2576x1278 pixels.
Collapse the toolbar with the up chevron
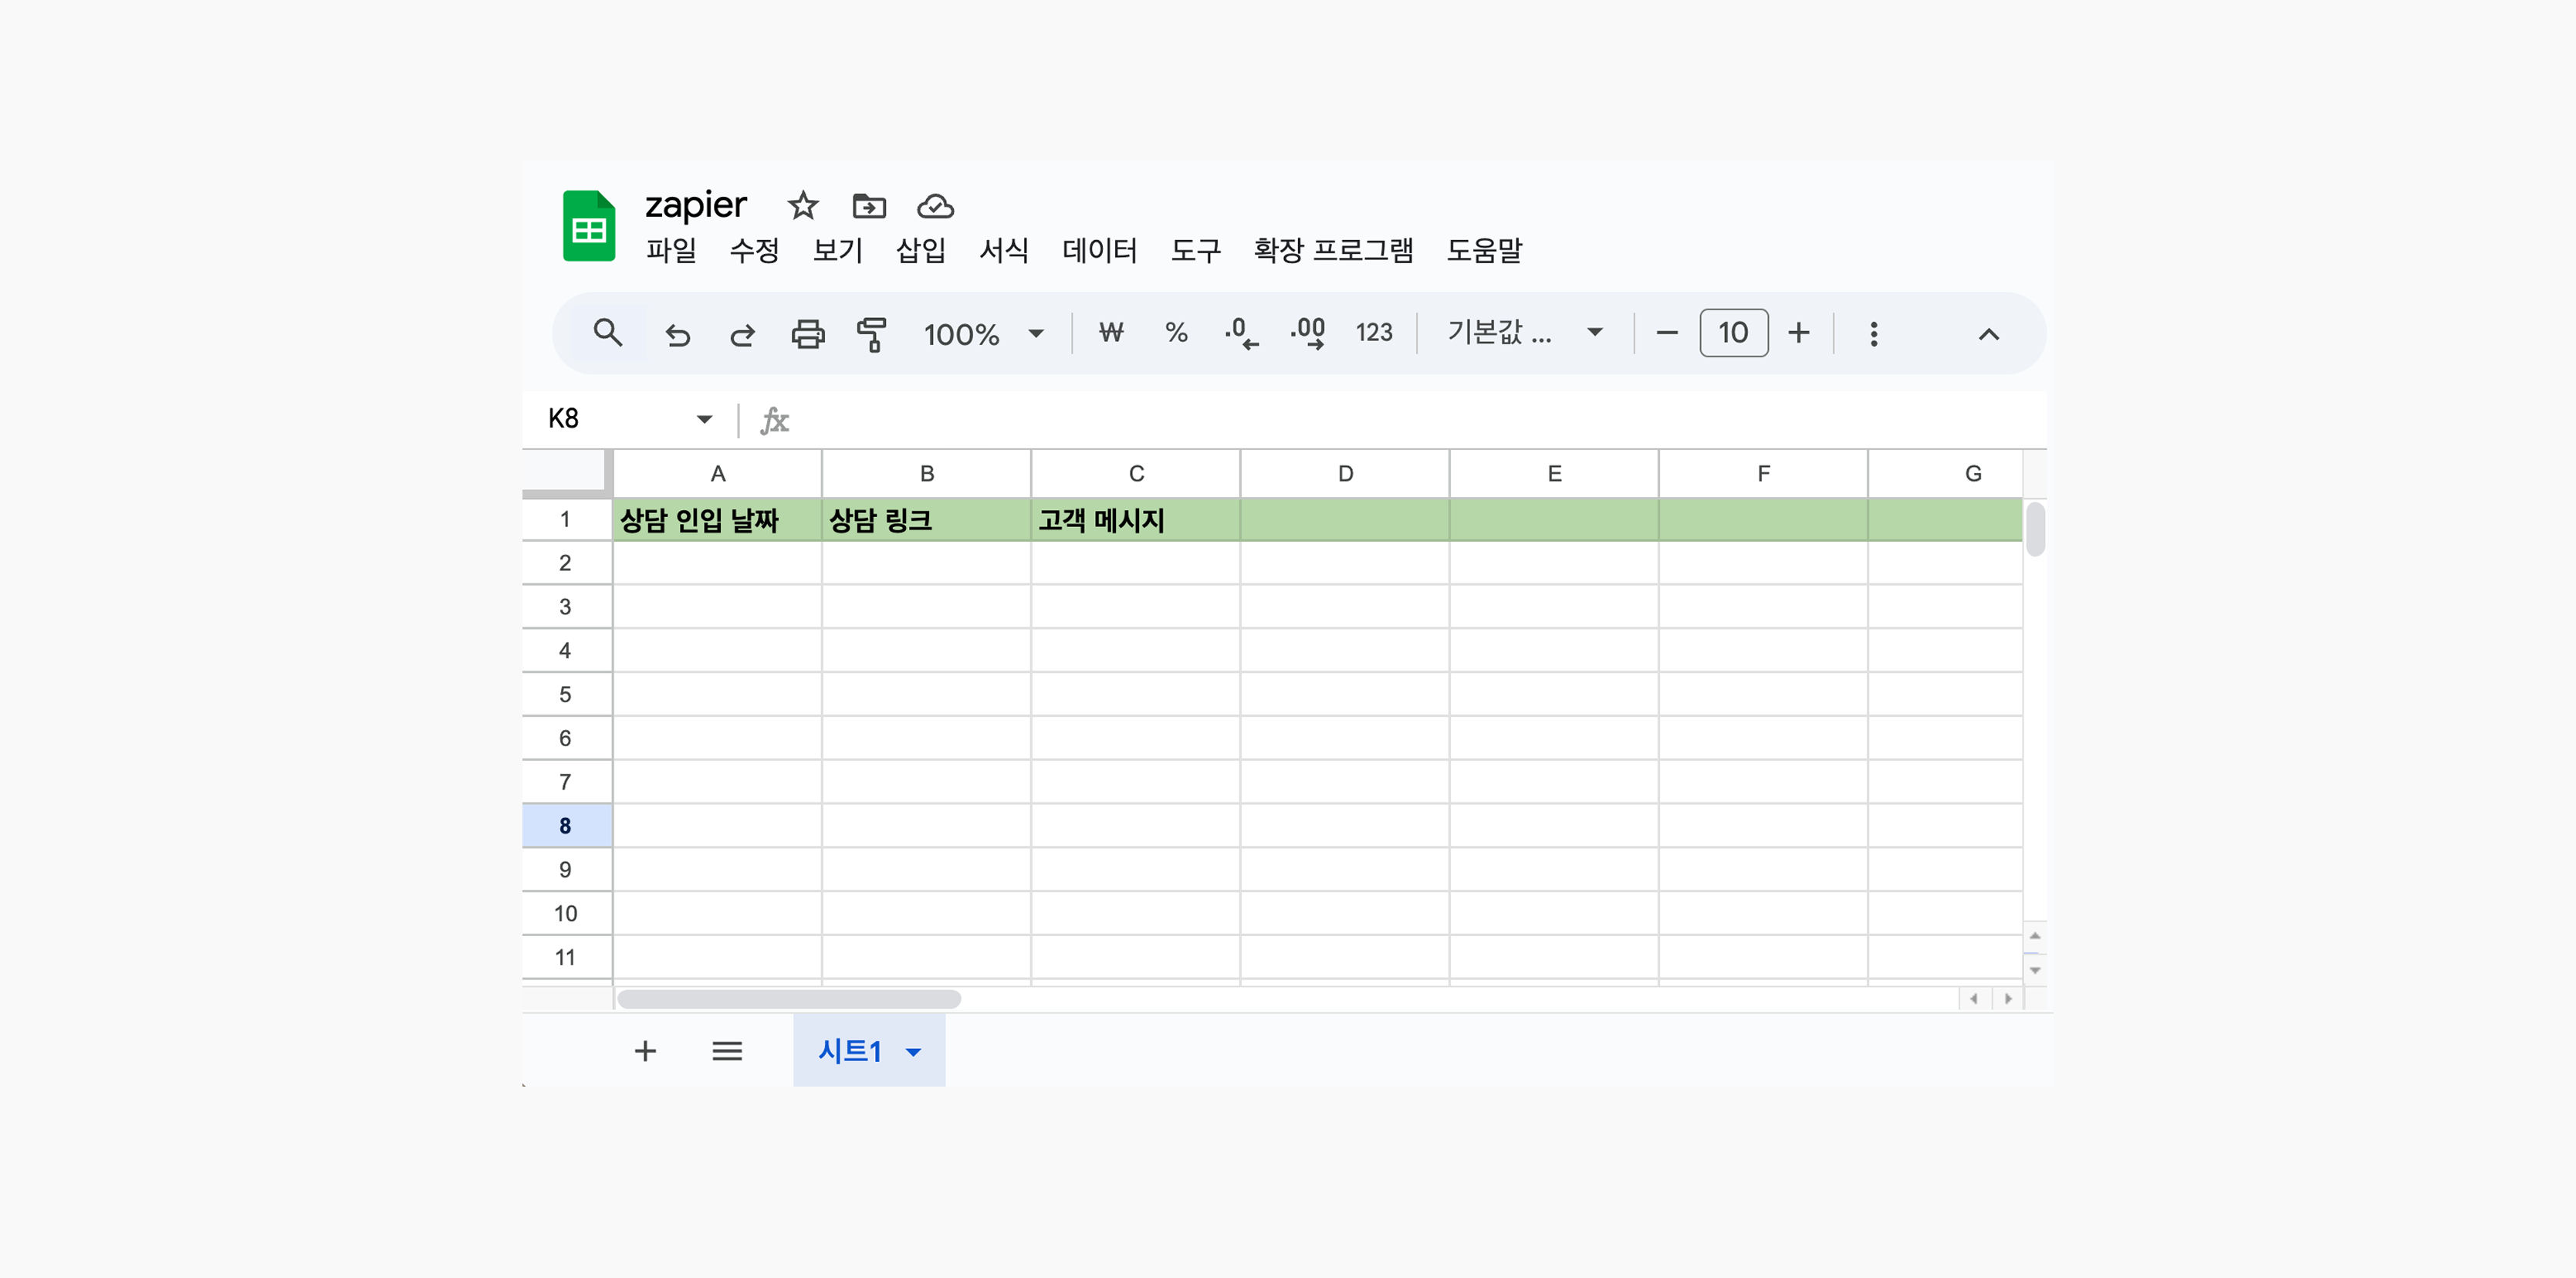tap(1988, 334)
